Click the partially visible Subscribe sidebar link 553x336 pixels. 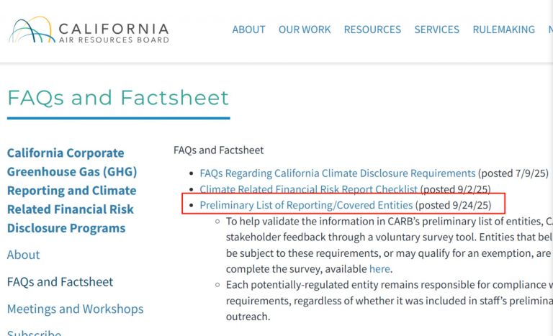(34, 332)
